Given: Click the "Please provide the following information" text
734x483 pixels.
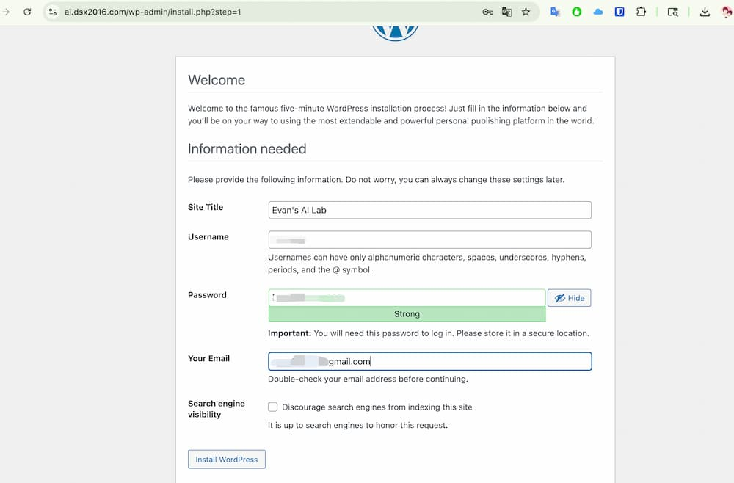Looking at the screenshot, I should 376,180.
